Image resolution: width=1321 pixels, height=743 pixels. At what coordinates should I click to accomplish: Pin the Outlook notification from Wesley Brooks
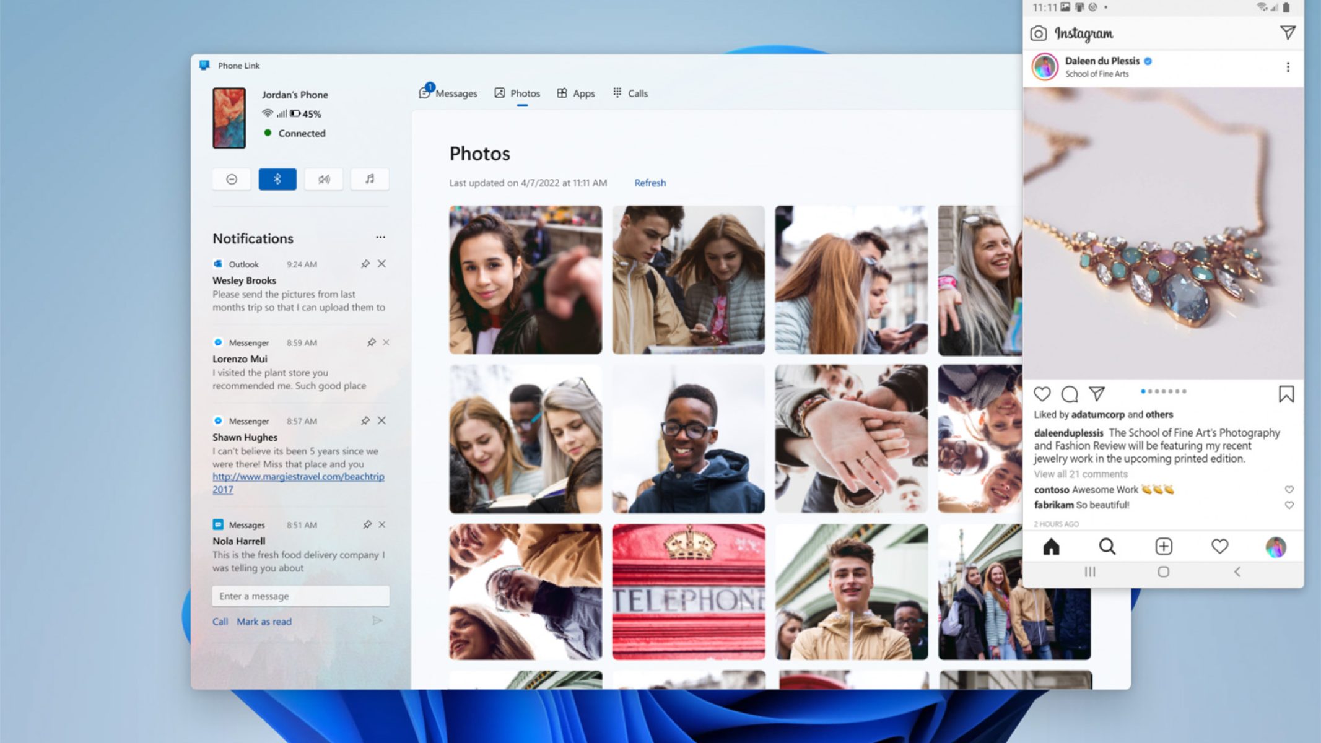point(365,264)
